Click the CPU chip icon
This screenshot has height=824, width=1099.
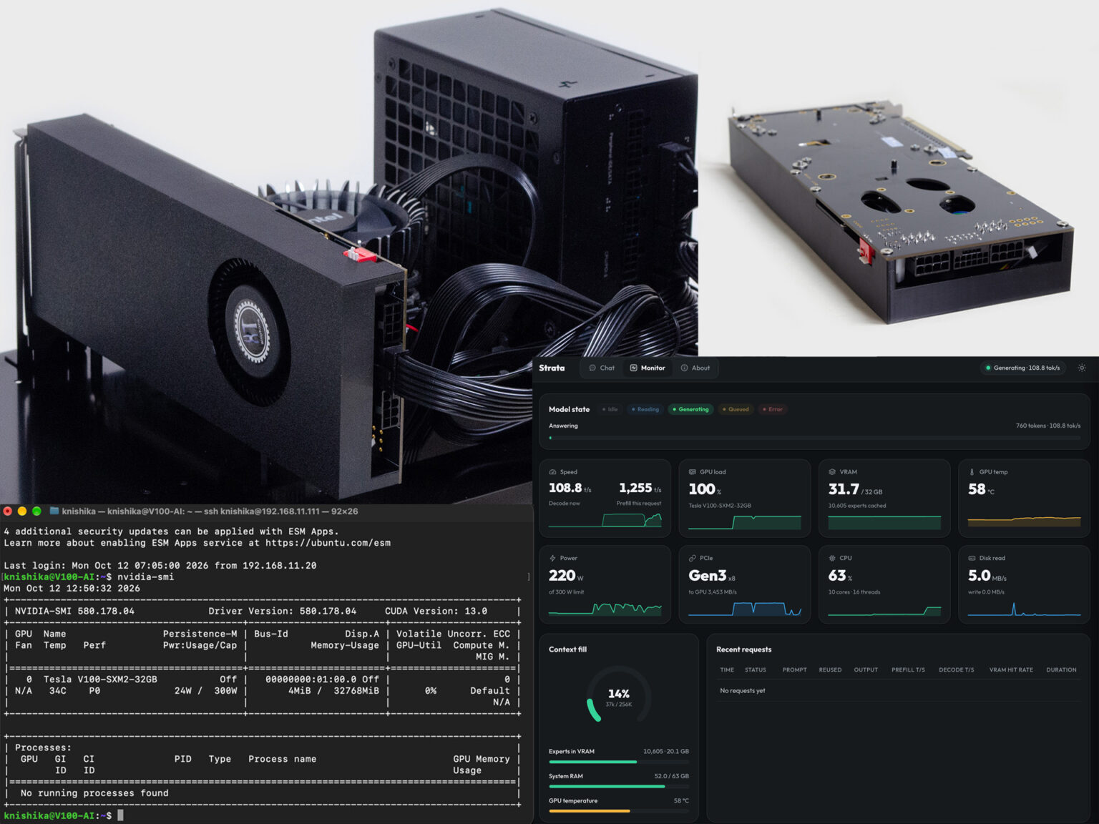(832, 558)
